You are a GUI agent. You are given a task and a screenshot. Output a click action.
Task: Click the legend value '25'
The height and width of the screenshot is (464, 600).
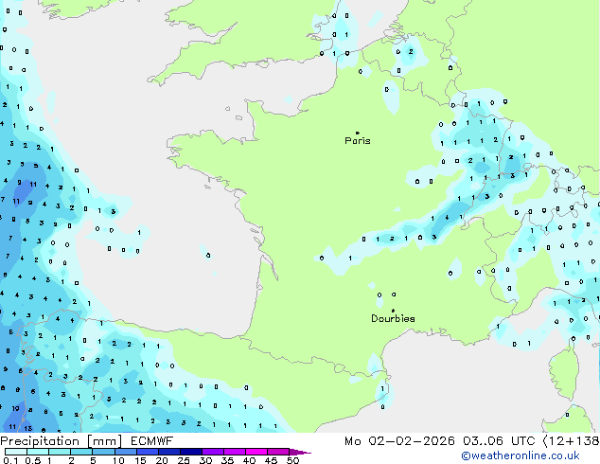click(x=184, y=460)
